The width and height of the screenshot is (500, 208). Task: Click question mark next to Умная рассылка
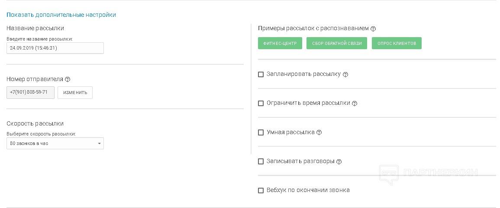click(319, 132)
